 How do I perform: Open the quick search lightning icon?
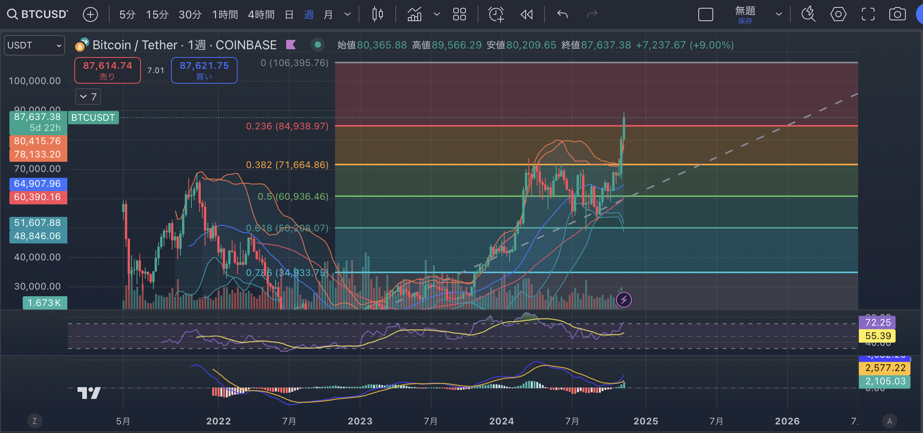[x=808, y=14]
